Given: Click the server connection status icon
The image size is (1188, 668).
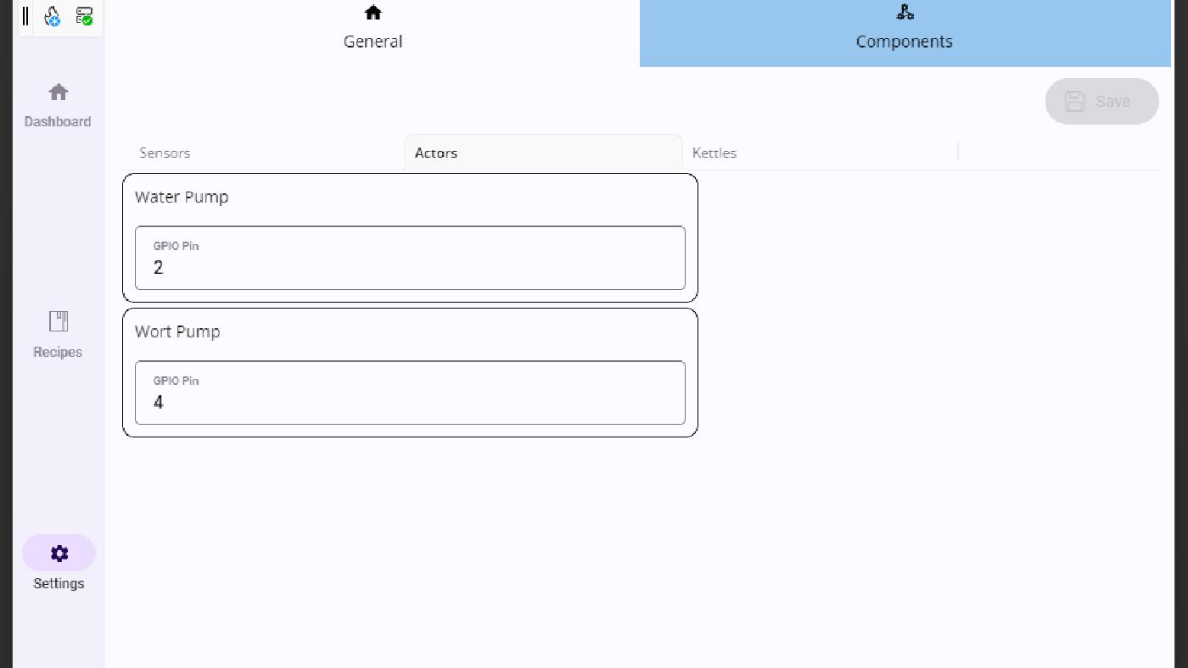Looking at the screenshot, I should click(x=84, y=16).
